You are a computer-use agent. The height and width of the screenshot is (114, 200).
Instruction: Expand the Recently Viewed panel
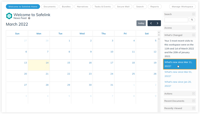click(193, 108)
